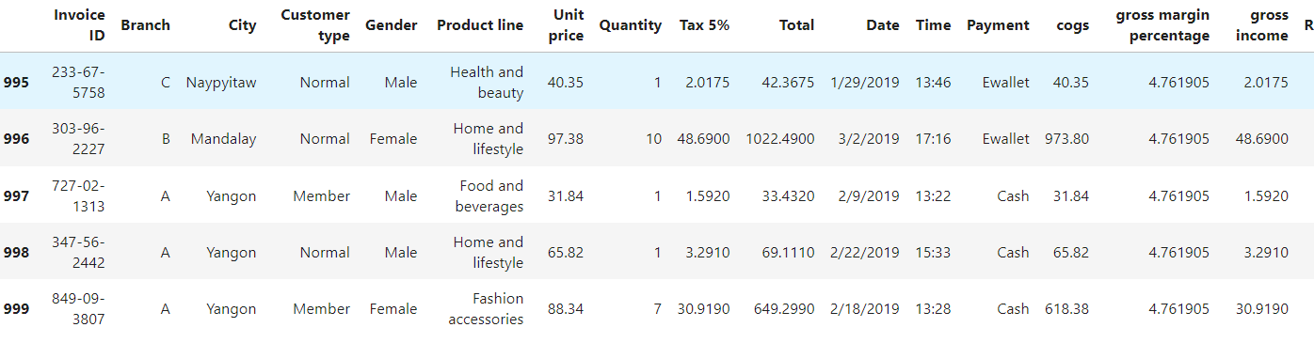The width and height of the screenshot is (1314, 343).
Task: Click the quantity value 7
Action: [657, 308]
